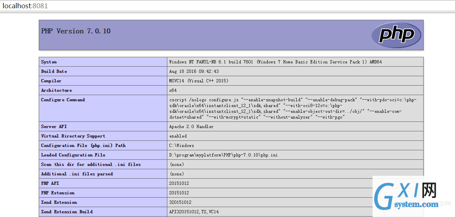Click the Build Date label
The image size is (455, 217).
[54, 71]
